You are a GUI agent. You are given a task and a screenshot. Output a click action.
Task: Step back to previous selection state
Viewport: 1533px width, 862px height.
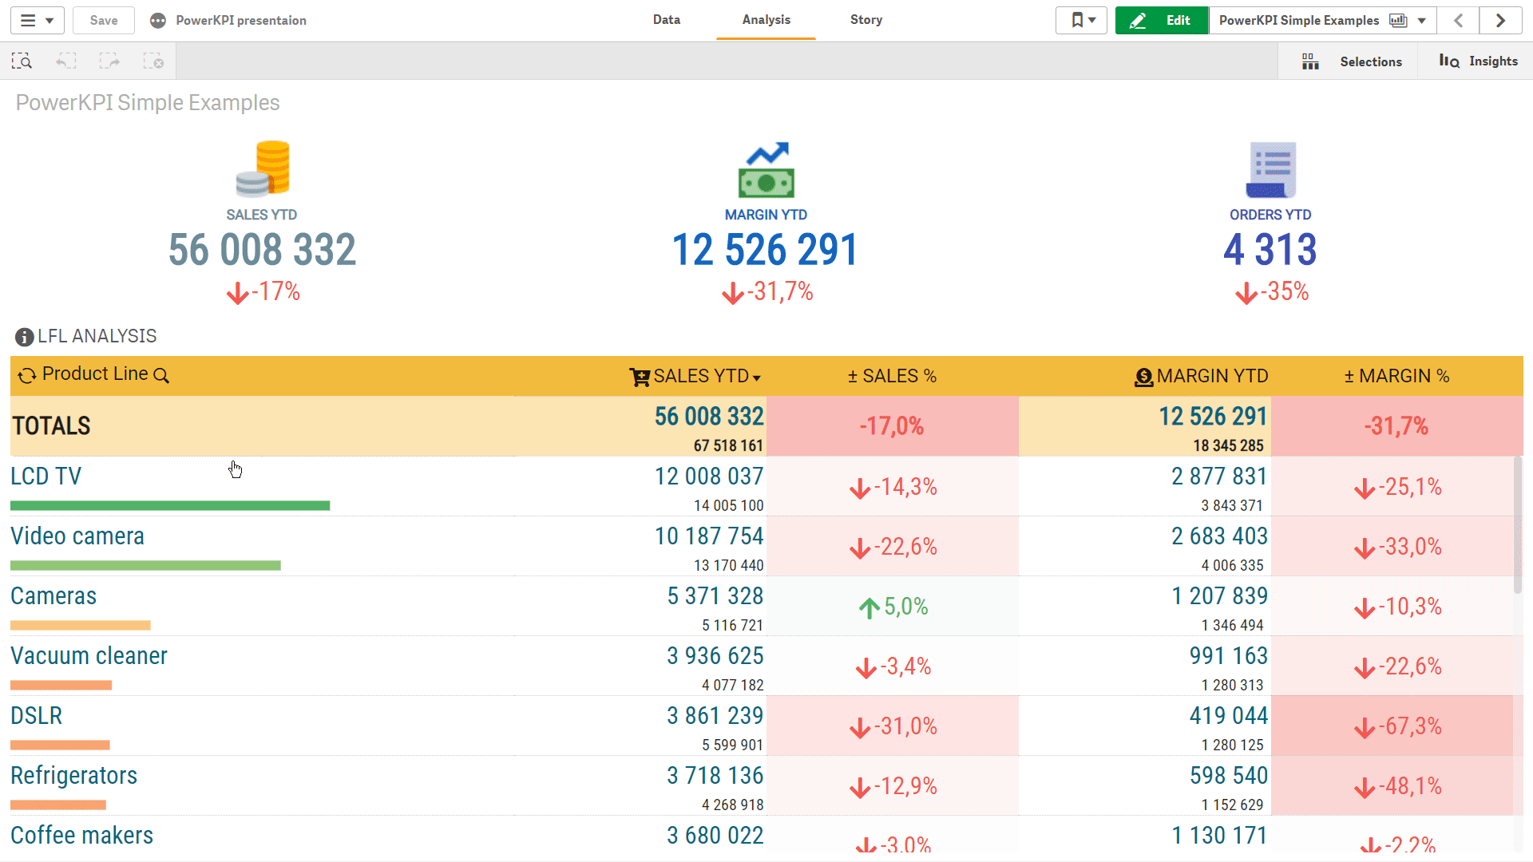[x=65, y=60]
